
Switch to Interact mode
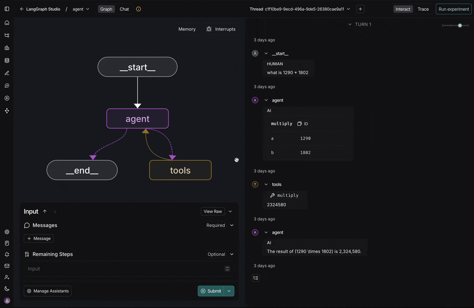coord(403,9)
